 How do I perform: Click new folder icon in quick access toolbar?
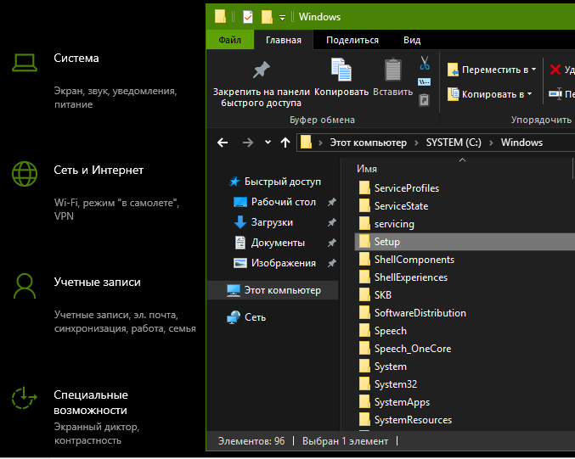pos(267,17)
